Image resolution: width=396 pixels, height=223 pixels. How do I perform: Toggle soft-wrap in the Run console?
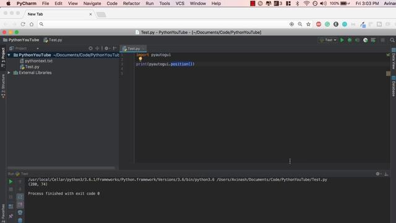20,197
